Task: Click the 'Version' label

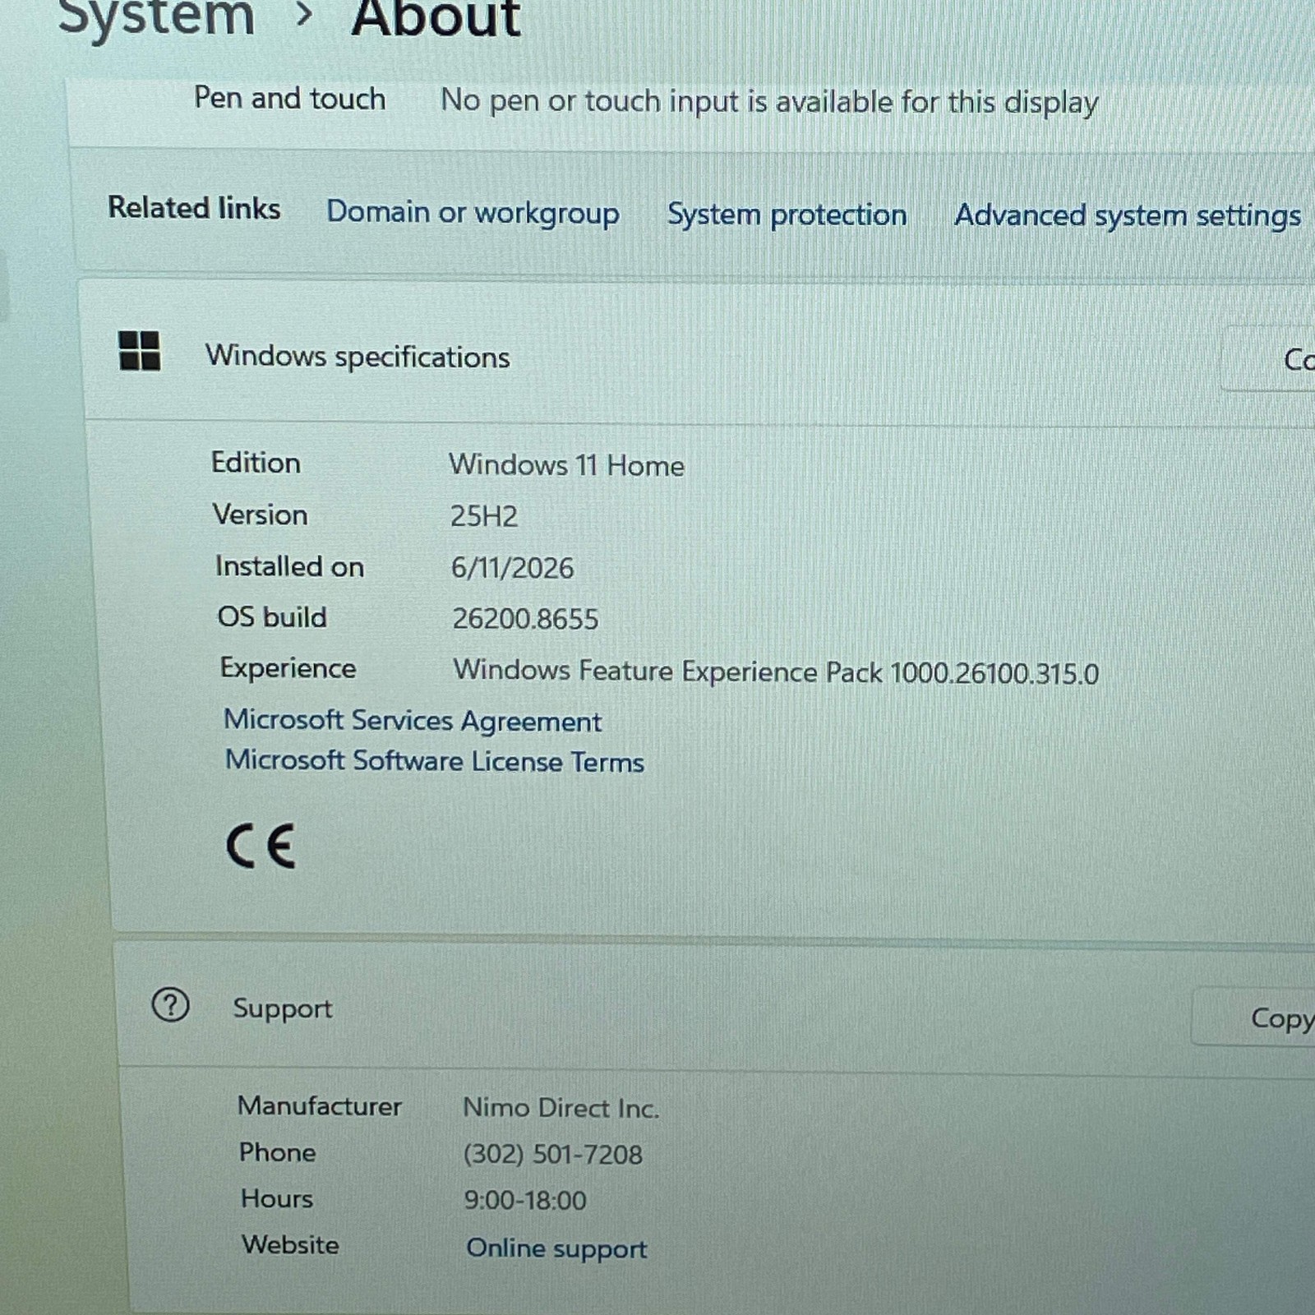Action: pyautogui.click(x=260, y=514)
